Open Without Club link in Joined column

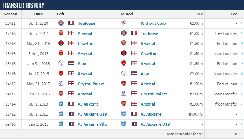coord(153,23)
